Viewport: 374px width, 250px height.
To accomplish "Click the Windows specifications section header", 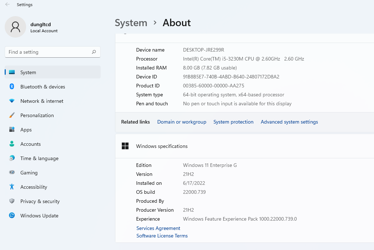I will click(244, 146).
